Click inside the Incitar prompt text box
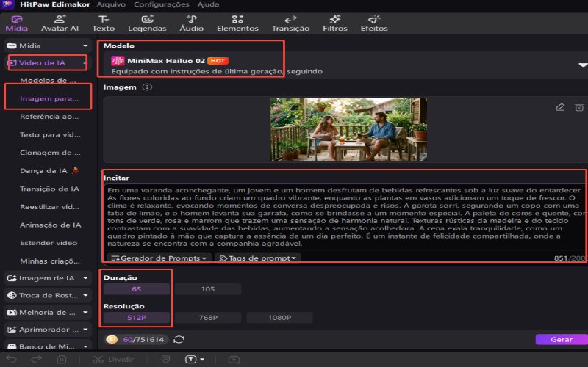 click(345, 217)
